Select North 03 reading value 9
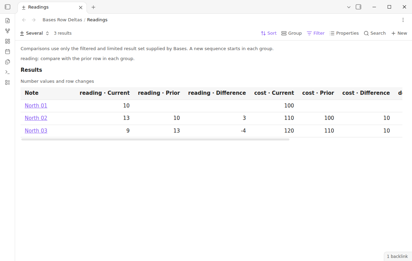This screenshot has width=412, height=261. [128, 131]
